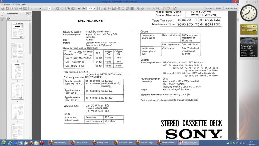Open the Verktøy pane
This screenshot has width=259, height=146.
208,8
